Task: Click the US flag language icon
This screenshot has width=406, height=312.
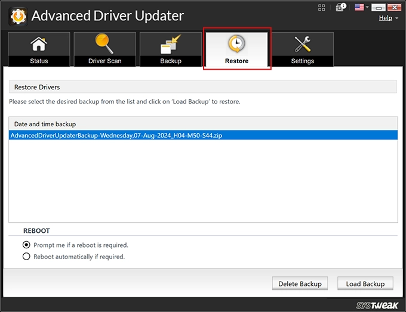Action: (359, 7)
